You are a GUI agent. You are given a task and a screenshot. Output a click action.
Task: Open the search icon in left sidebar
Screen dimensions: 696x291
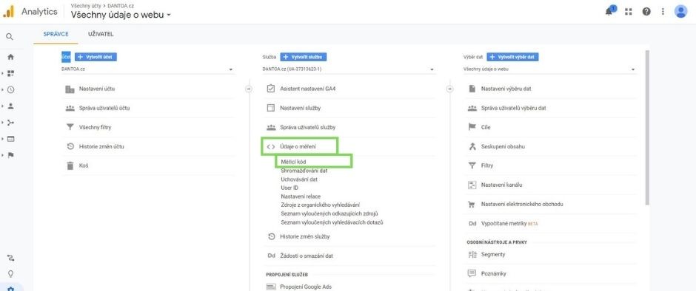click(x=10, y=37)
